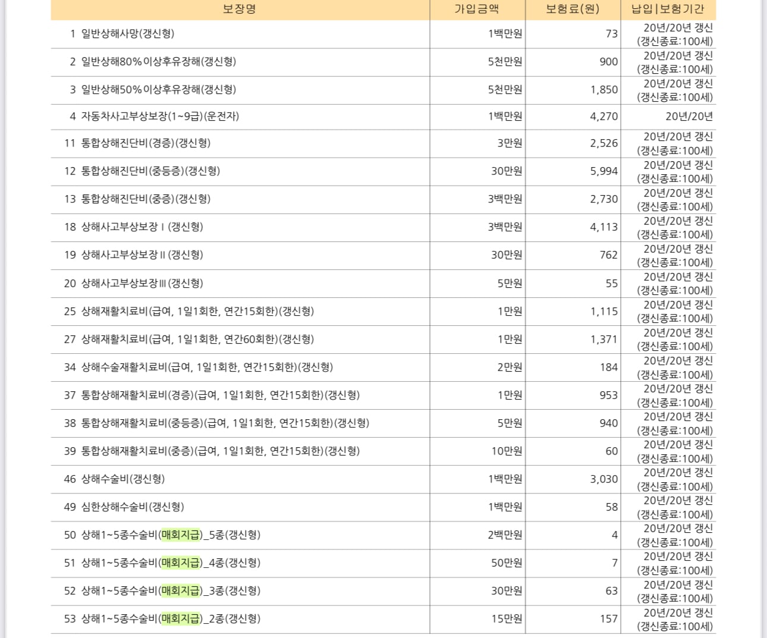Click premium value 1,371

click(604, 340)
